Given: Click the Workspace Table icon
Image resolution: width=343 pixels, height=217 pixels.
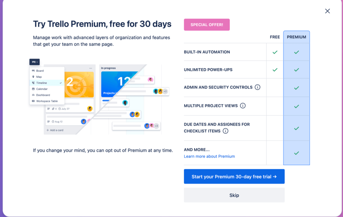Looking at the screenshot, I should (33, 101).
